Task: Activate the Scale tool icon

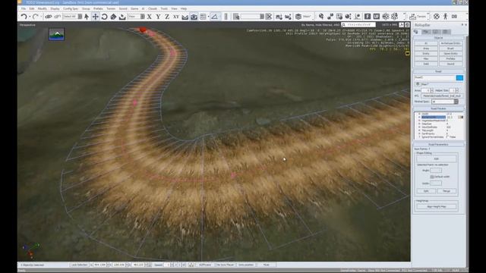Action: [113, 17]
